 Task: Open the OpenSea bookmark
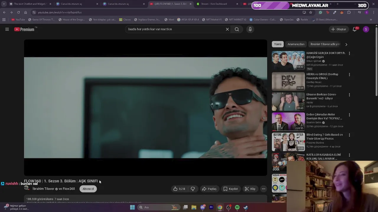click(286, 20)
